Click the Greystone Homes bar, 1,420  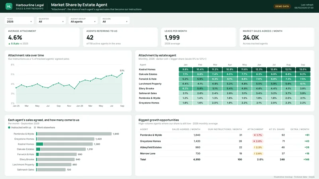65,139
